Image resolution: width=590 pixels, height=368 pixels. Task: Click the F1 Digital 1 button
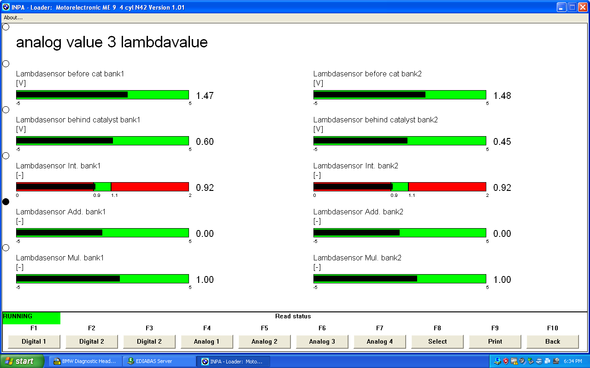tap(34, 341)
